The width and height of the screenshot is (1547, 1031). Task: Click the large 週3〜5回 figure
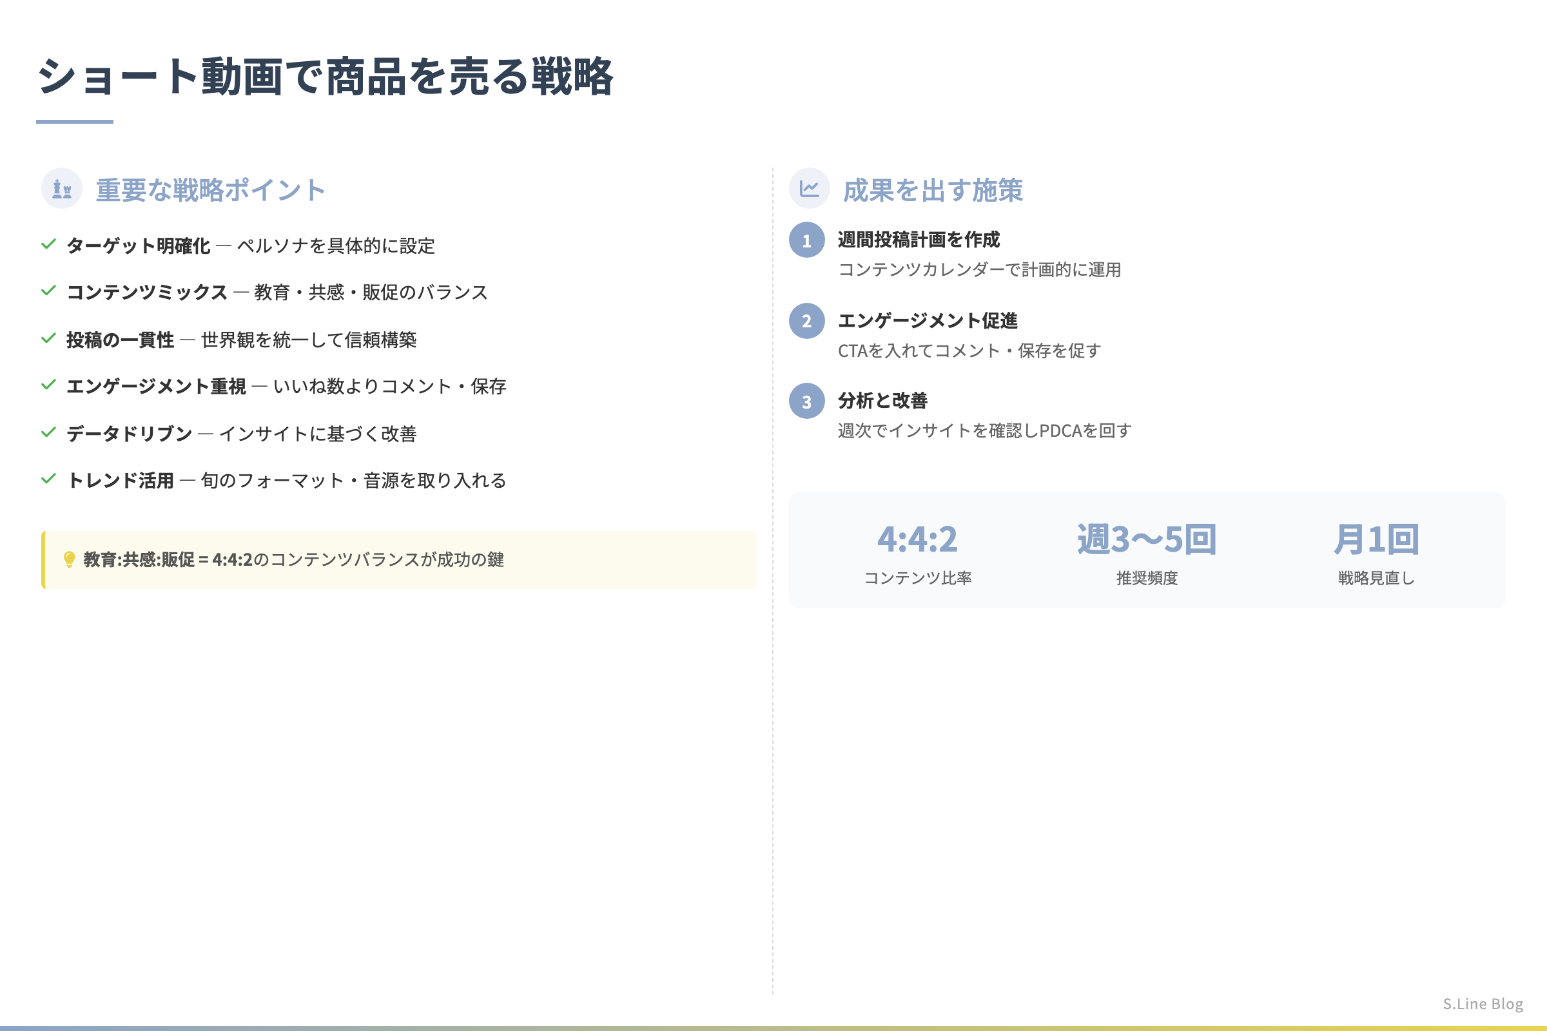(x=1147, y=540)
